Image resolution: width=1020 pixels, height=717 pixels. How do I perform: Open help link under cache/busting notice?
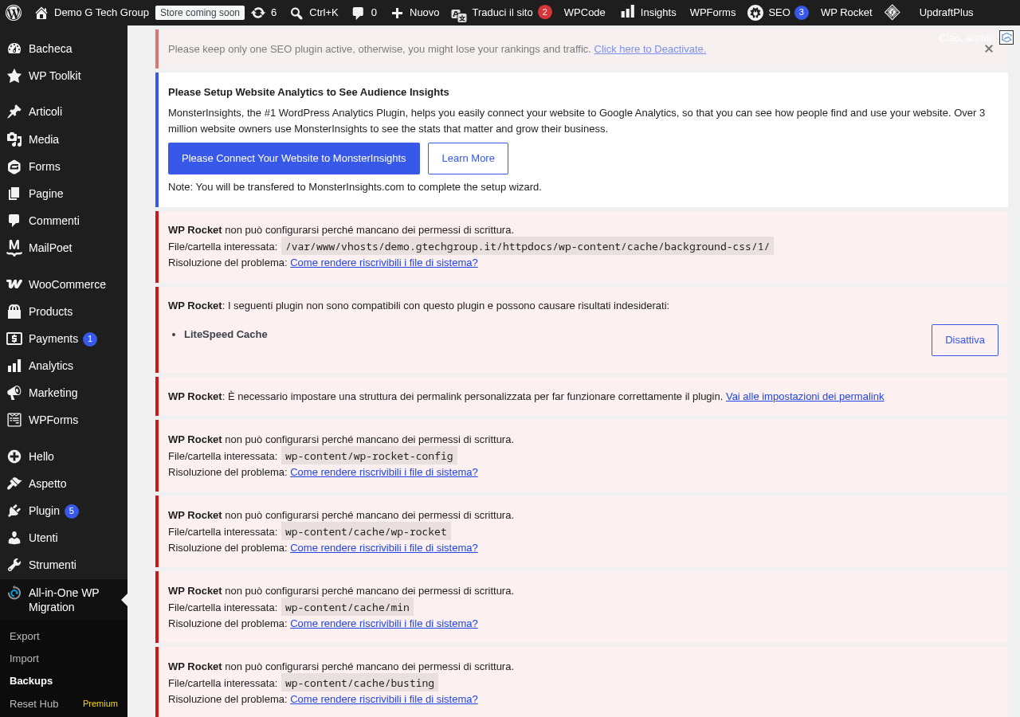(384, 699)
